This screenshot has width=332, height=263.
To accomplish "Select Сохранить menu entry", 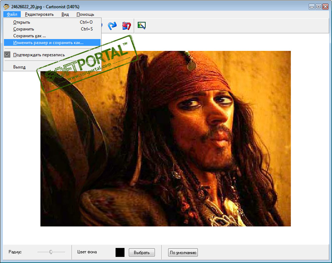I will click(24, 29).
